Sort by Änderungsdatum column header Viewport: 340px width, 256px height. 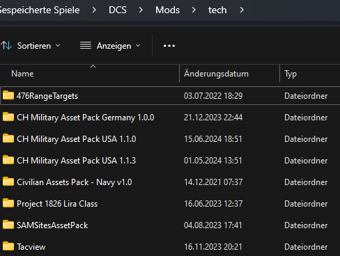(216, 74)
